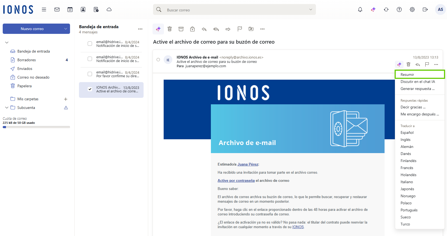
Task: Translate the email to Francés
Action: (x=420, y=168)
